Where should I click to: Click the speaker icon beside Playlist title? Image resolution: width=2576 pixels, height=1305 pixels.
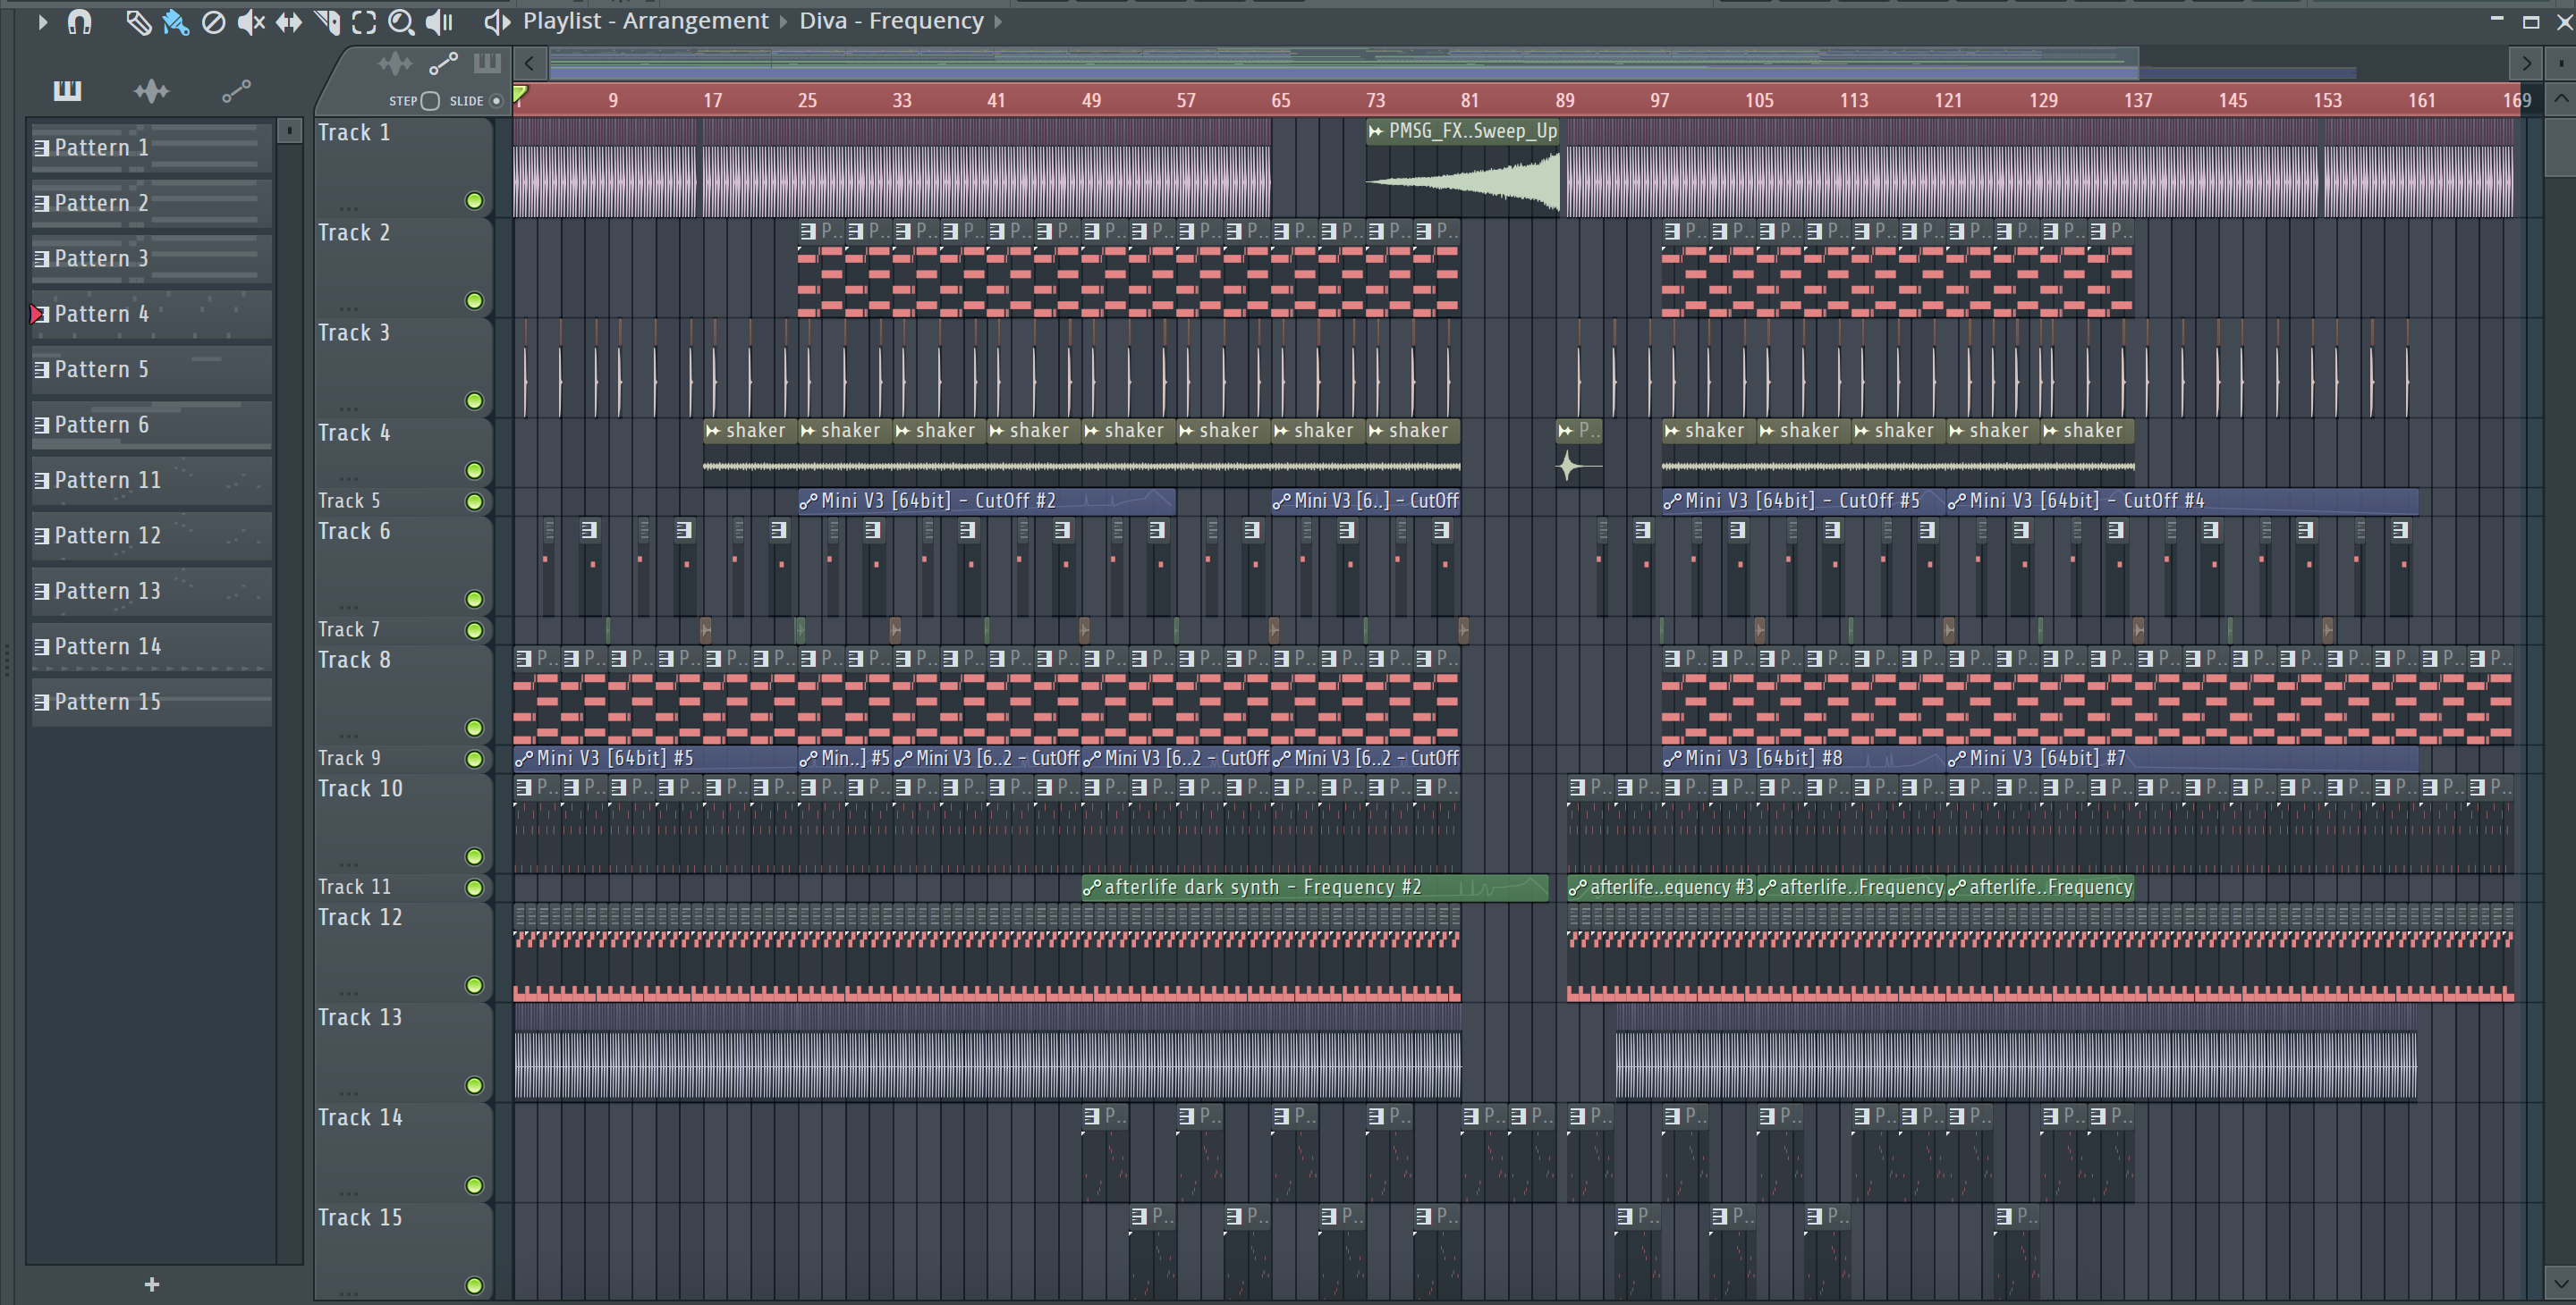pos(497,21)
